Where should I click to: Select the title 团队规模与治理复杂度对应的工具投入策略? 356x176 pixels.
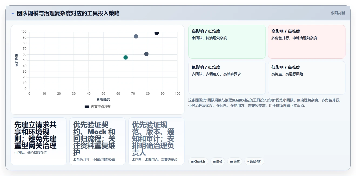click(68, 13)
